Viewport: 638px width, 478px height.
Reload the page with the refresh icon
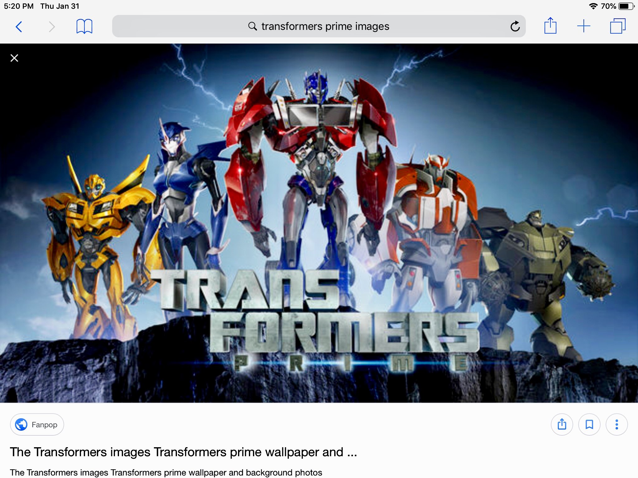515,26
